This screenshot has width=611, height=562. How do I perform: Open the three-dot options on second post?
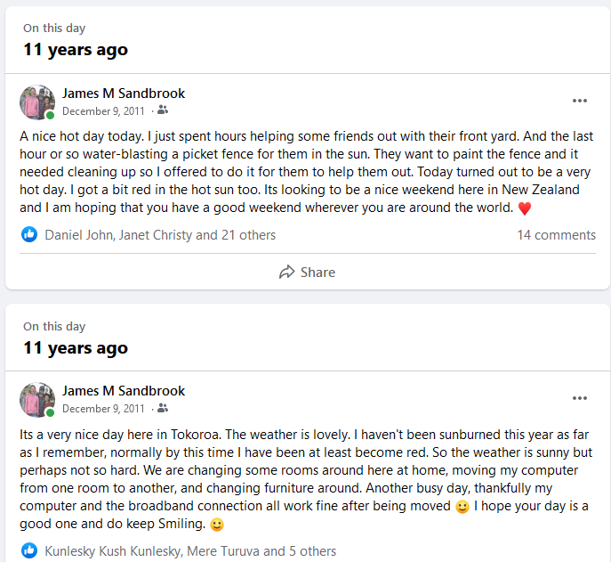(580, 398)
